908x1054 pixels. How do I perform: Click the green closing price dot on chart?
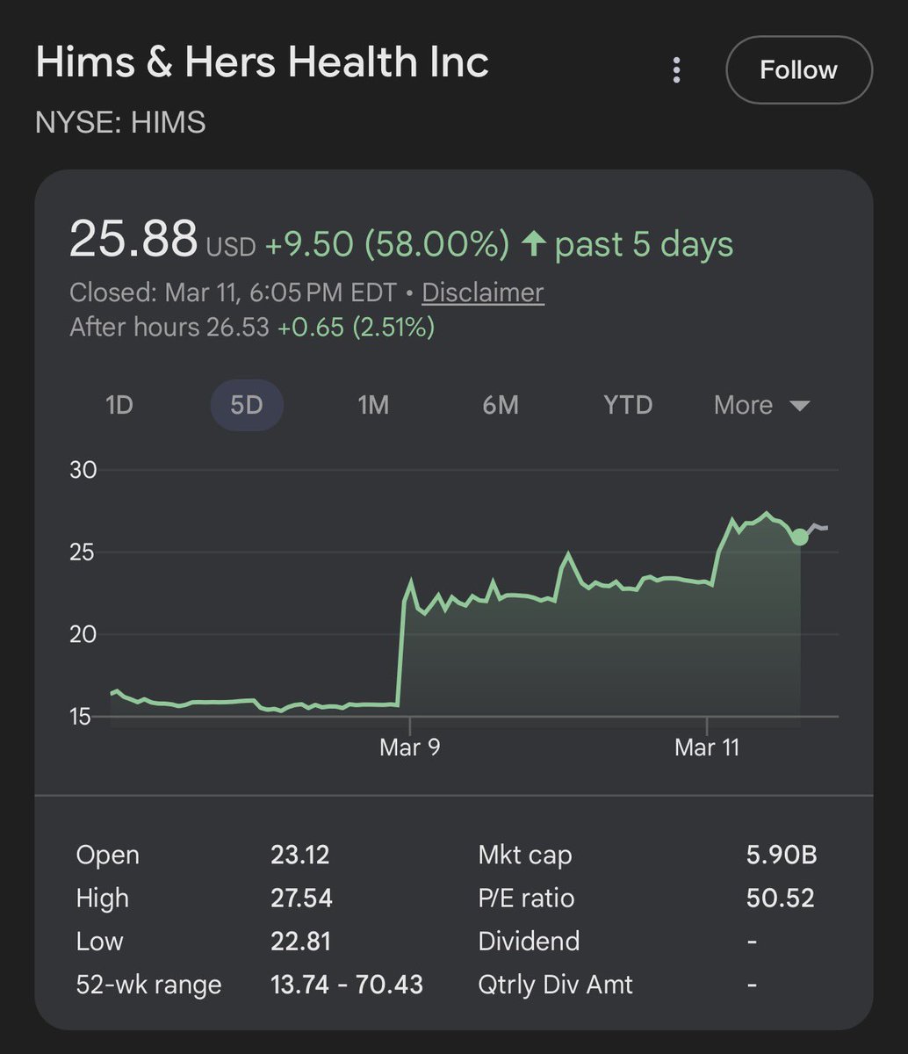click(x=799, y=537)
